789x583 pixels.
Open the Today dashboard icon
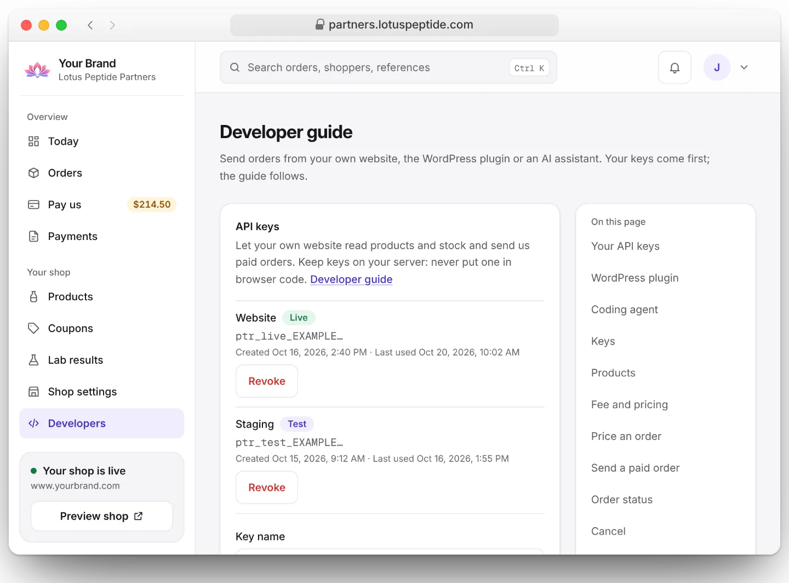[33, 141]
